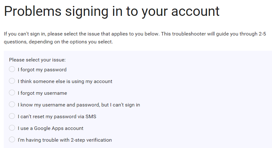This screenshot has height=148, width=272.
Task: Select radio circle for SMS password reset issue
Action: [x=12, y=116]
